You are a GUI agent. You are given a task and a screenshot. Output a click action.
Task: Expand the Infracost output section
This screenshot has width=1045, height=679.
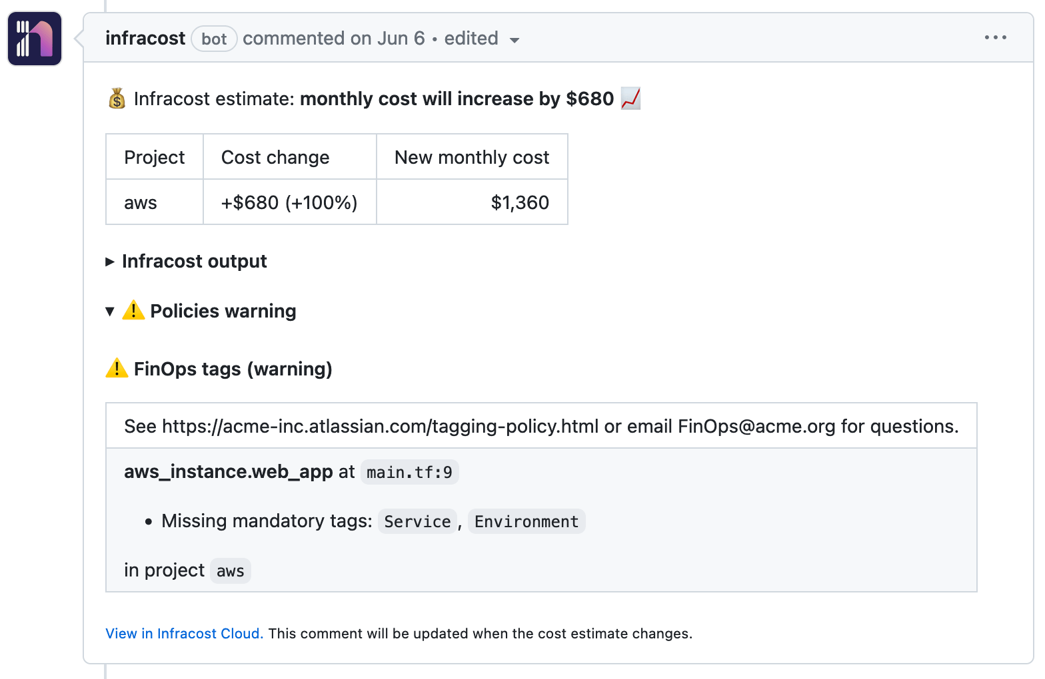coord(194,261)
